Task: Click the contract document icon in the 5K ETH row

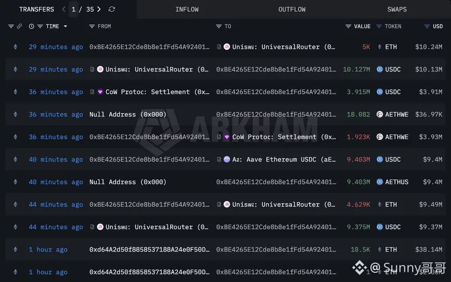Action: point(219,47)
